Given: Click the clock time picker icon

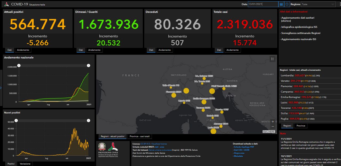Looking at the screenshot, I should tap(287, 4).
